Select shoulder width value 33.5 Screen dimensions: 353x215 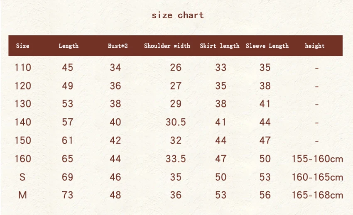(x=176, y=159)
